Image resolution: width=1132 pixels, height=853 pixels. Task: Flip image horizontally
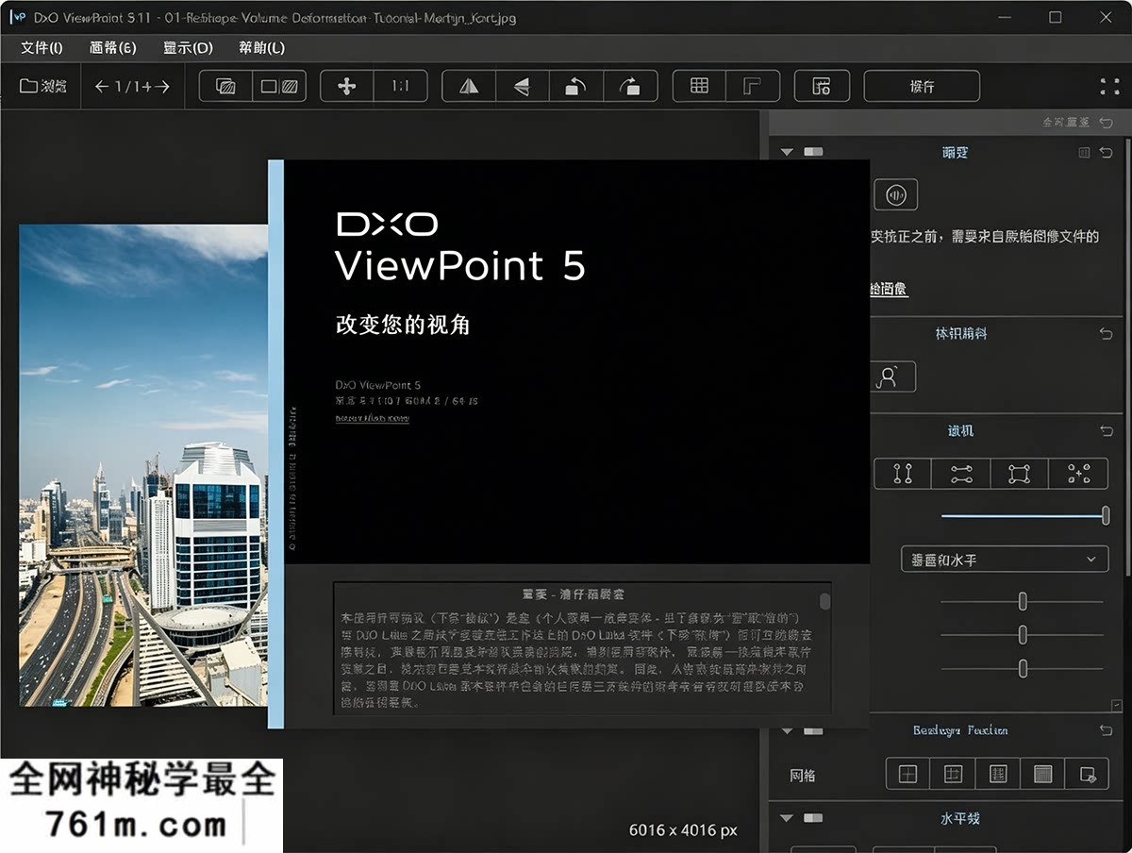469,86
